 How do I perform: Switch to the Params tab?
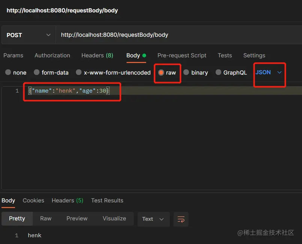[13, 55]
